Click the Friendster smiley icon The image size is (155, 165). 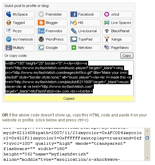[41, 14]
